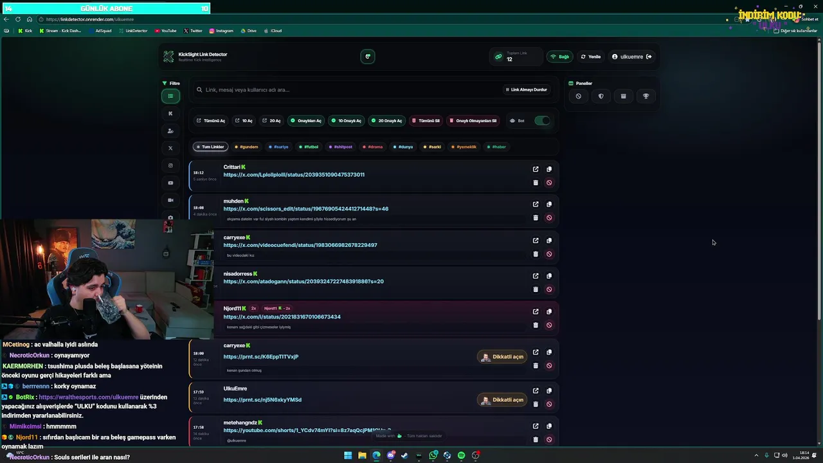Toggle the Bağlı connection status

tap(559, 57)
